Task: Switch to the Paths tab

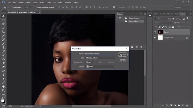Action: pyautogui.click(x=177, y=14)
